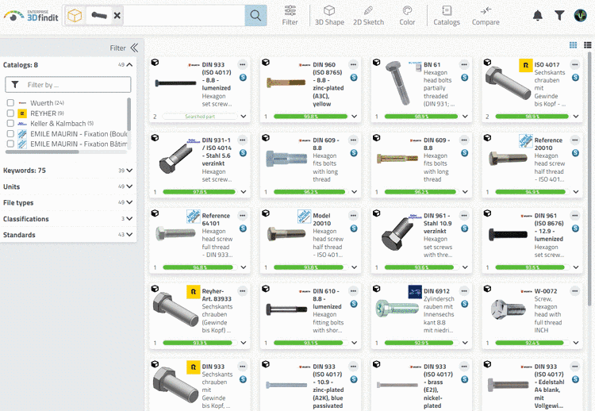Expand the Units section
This screenshot has height=411, width=595.
[x=129, y=186]
